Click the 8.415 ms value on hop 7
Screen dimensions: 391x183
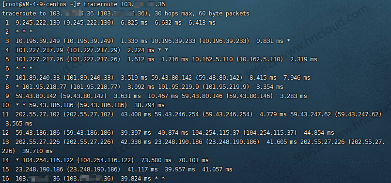[x=263, y=78]
